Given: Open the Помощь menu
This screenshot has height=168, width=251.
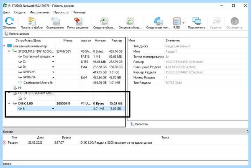Looking at the screenshot, I should click(x=79, y=12).
